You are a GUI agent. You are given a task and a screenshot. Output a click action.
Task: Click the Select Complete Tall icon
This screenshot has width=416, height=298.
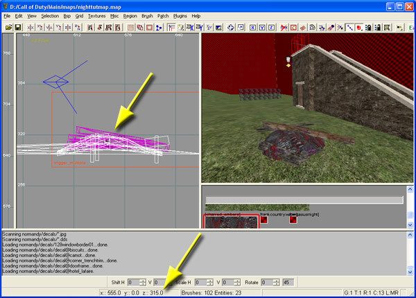(x=90, y=27)
